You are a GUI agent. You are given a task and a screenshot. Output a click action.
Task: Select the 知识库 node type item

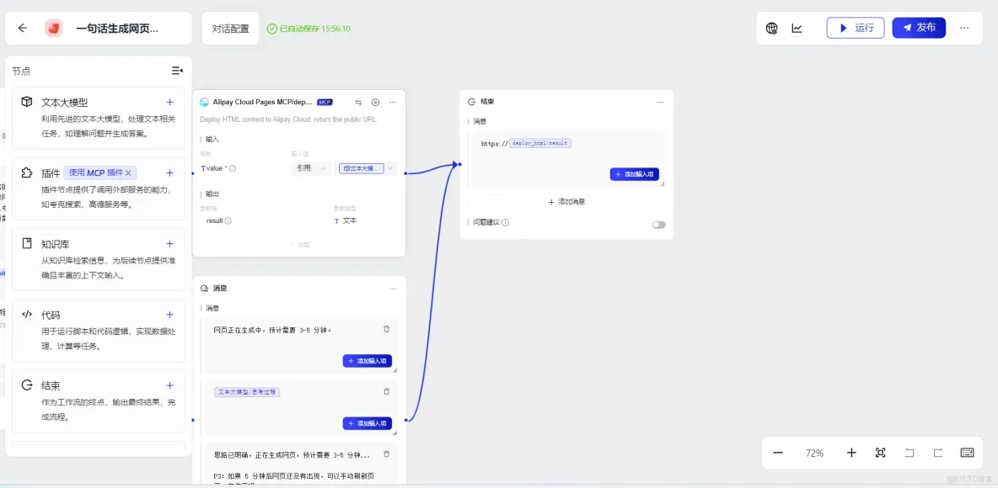(99, 259)
